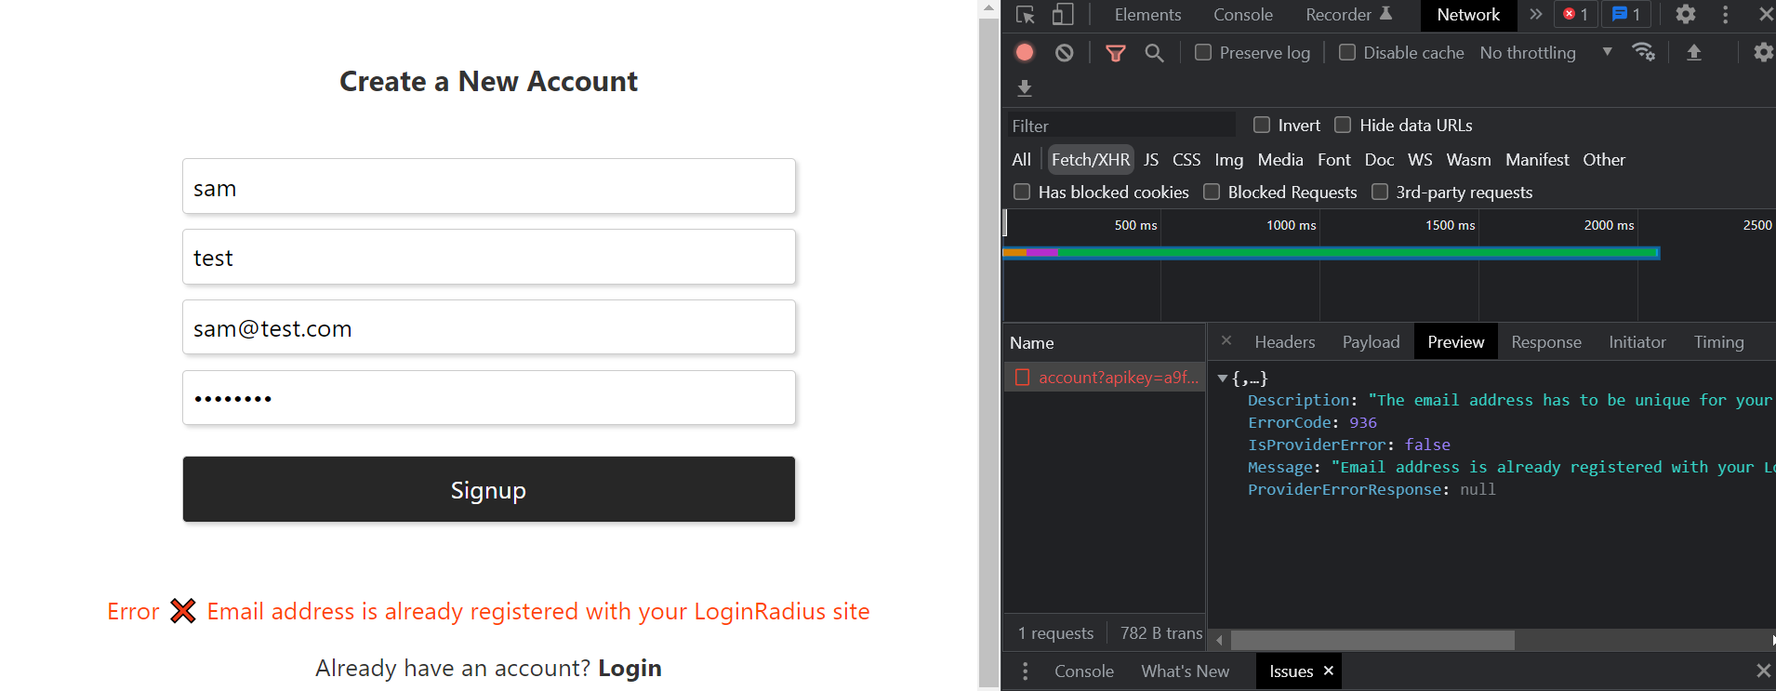Click the horizontal preview scrollbar thumb
Viewport: 1776px width, 691px height.
(x=1372, y=640)
